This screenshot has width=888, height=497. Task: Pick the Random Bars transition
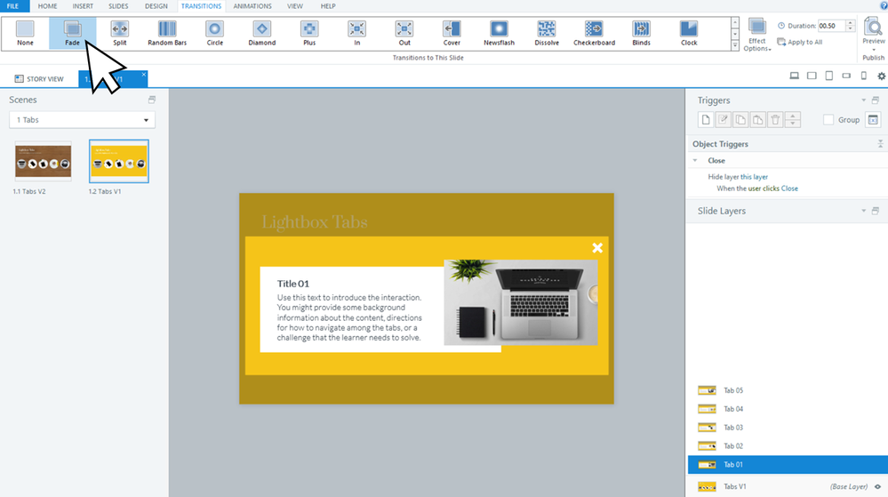[167, 33]
